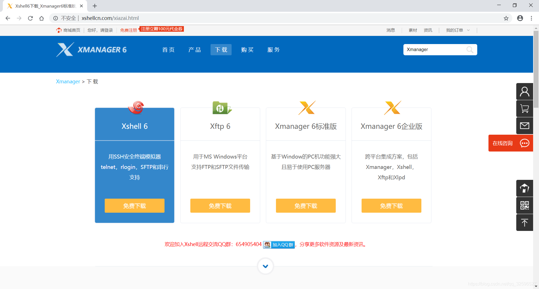
Task: Click the user account icon on right edge
Action: coord(524,91)
